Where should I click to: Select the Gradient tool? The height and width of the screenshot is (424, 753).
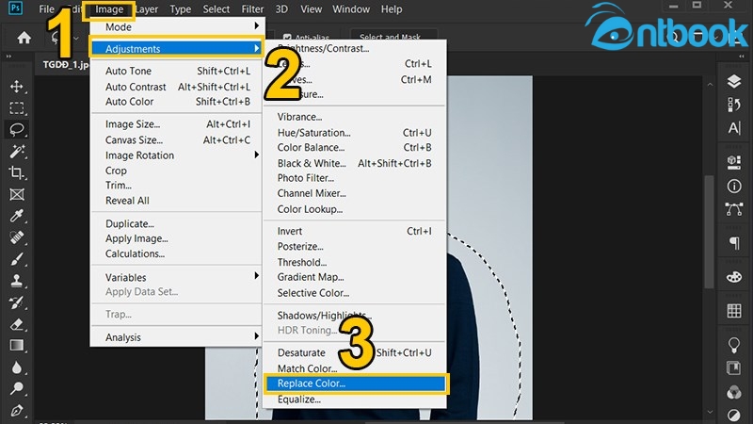pos(17,346)
